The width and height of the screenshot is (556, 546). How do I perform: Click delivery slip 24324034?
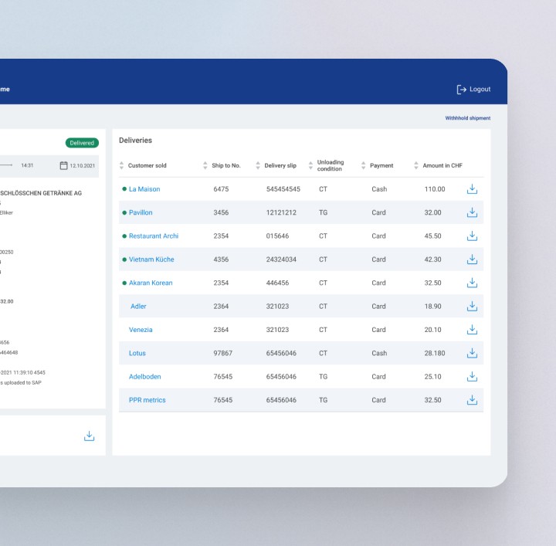[281, 259]
